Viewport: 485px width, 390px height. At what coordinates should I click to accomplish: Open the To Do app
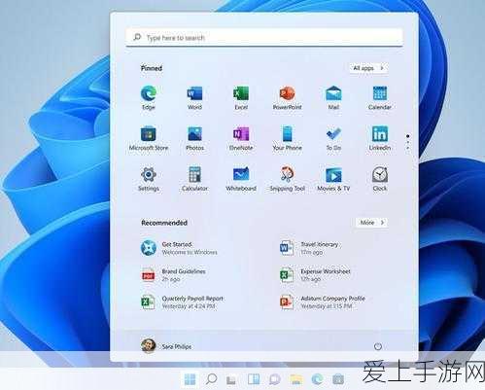tap(333, 138)
